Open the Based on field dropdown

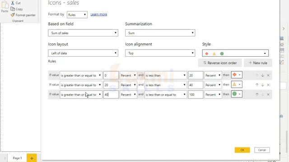click(83, 33)
